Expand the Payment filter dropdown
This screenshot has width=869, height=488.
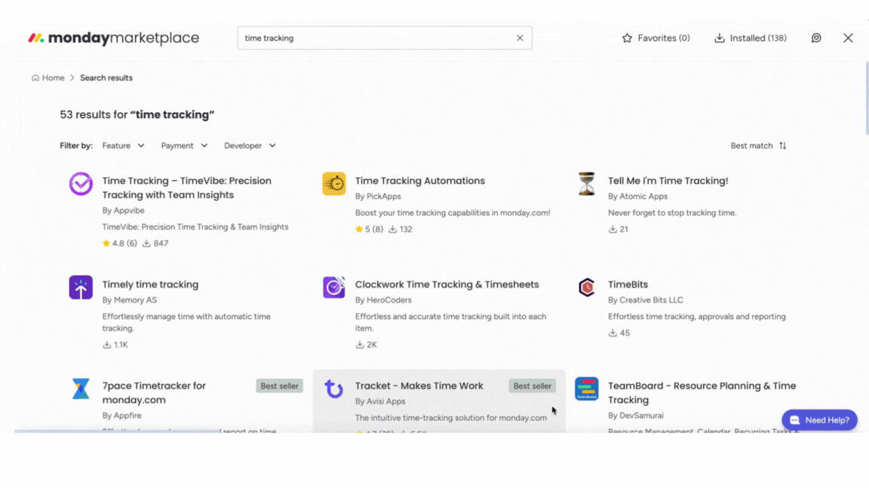tap(184, 145)
